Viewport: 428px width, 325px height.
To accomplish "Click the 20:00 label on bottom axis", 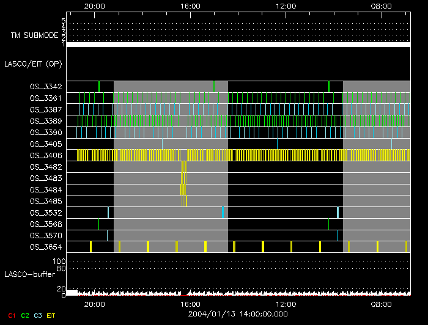I will tap(95, 304).
